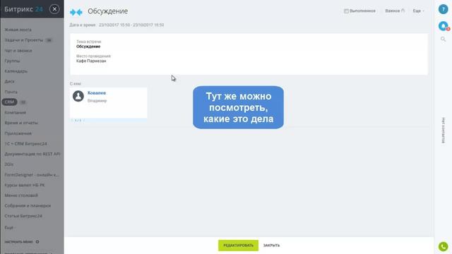452x254 pixels.
Task: Open Чат и звонки
Action: click(18, 50)
